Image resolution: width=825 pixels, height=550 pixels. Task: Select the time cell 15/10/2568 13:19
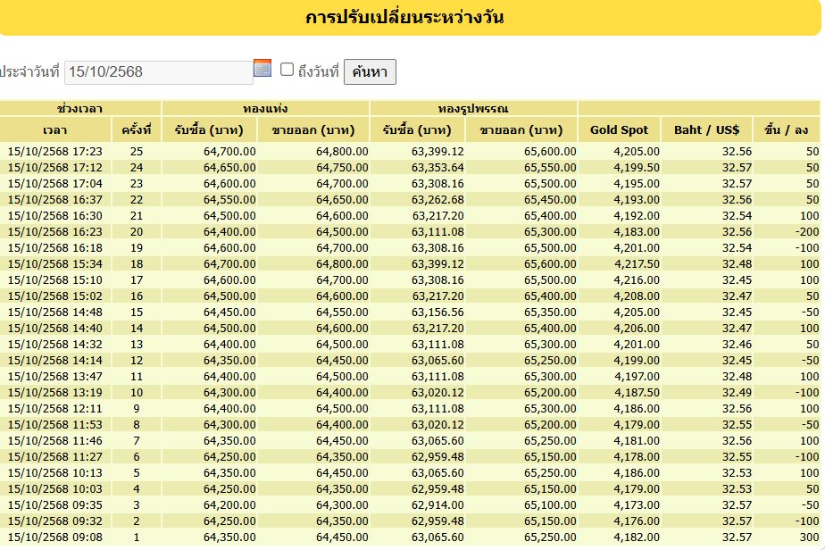click(x=55, y=392)
